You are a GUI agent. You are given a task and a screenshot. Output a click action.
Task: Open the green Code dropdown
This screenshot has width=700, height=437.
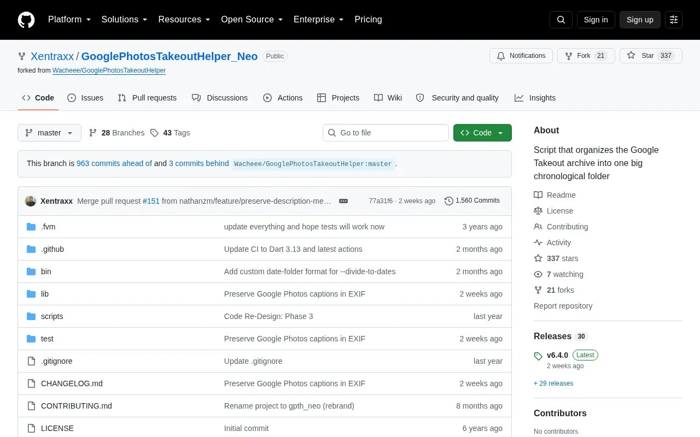[482, 133]
